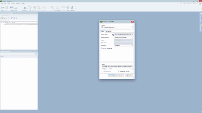
Task: Open the SQL Recall side tab
Action: click(x=201, y=28)
